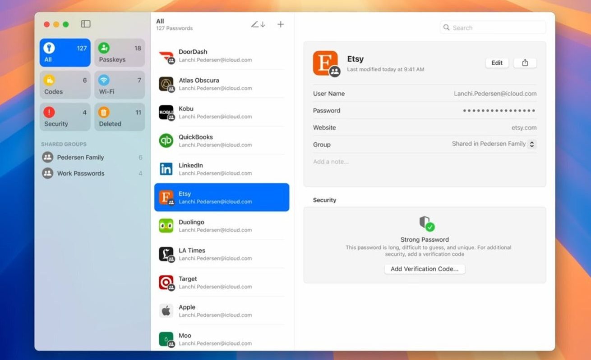The image size is (591, 360).
Task: Select the DoorDash entry name
Action: (193, 52)
